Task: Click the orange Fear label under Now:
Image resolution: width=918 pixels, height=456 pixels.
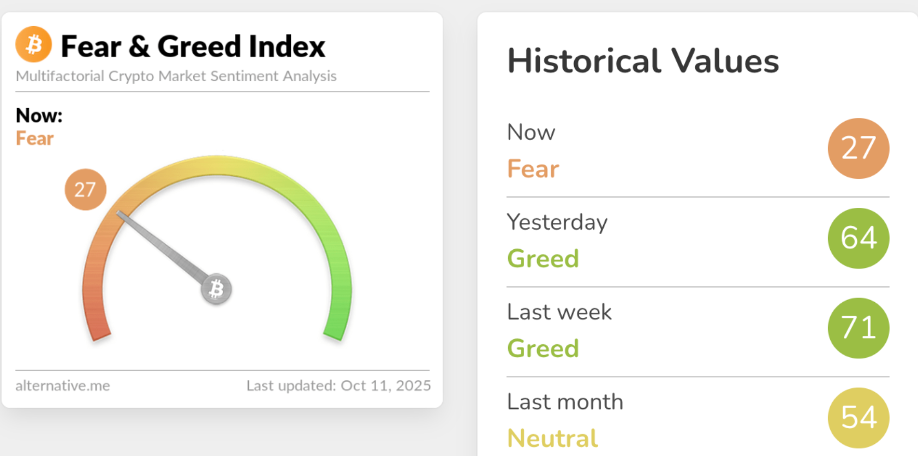Action: 35,139
